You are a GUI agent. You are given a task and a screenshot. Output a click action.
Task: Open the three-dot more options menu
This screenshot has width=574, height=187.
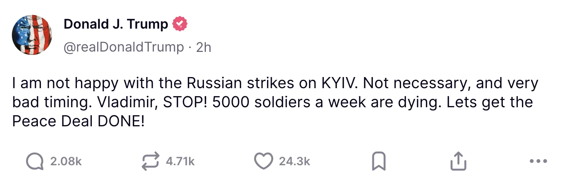pos(539,161)
